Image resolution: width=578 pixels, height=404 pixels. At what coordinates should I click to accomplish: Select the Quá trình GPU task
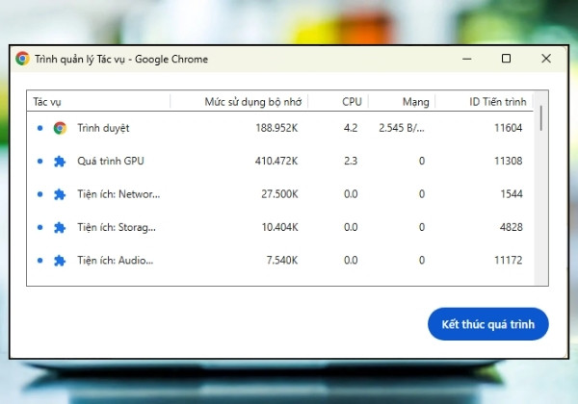tap(280, 162)
